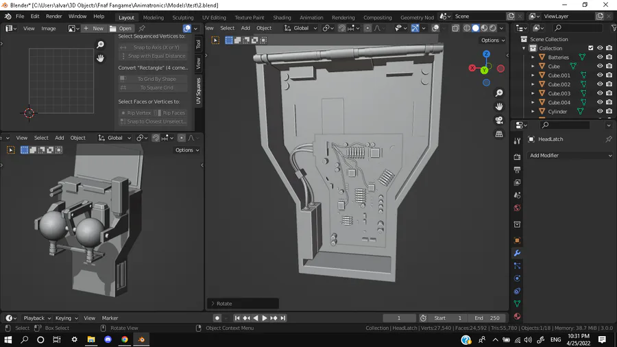Viewport: 617px width, 347px height.
Task: Hide the Batteries object in viewport
Action: pos(600,58)
